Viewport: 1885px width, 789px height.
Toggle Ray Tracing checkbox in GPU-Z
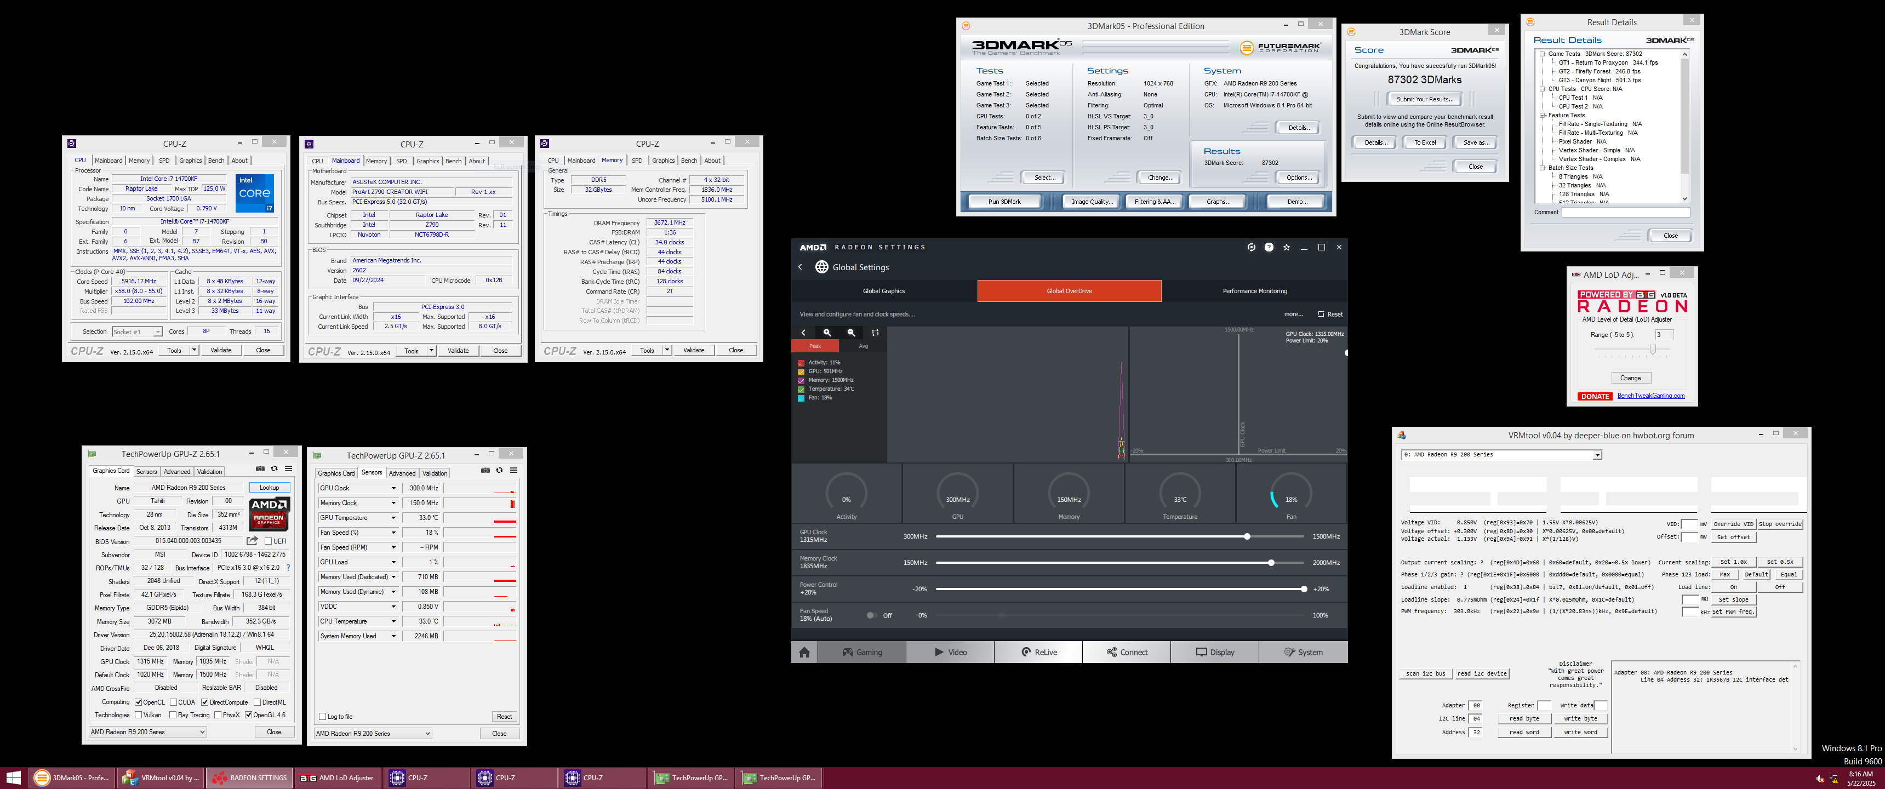pyautogui.click(x=173, y=715)
